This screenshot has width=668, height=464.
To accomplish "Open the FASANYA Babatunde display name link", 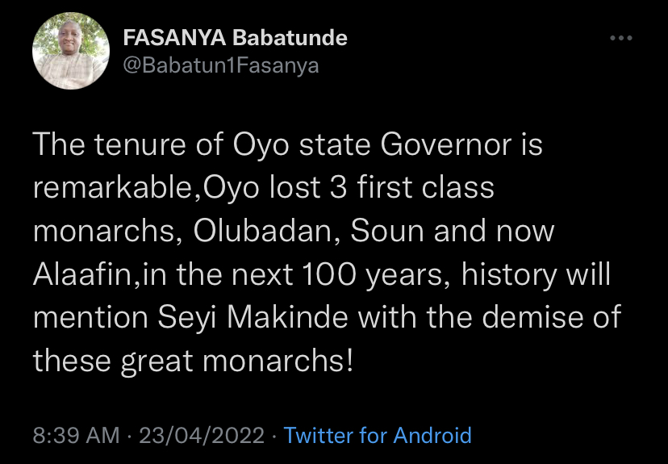I will [235, 38].
